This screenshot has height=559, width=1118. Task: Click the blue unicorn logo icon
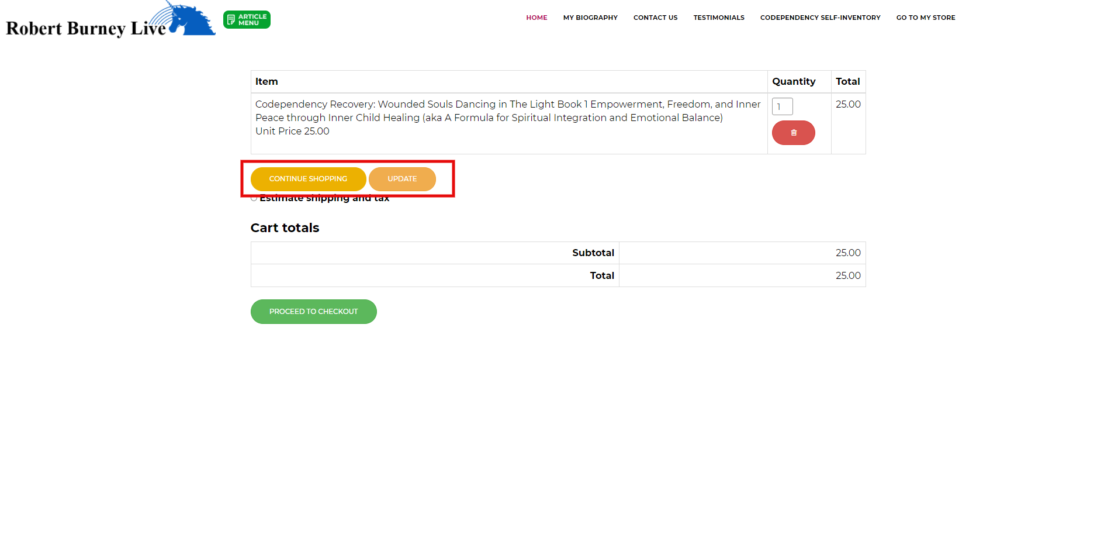tap(191, 19)
